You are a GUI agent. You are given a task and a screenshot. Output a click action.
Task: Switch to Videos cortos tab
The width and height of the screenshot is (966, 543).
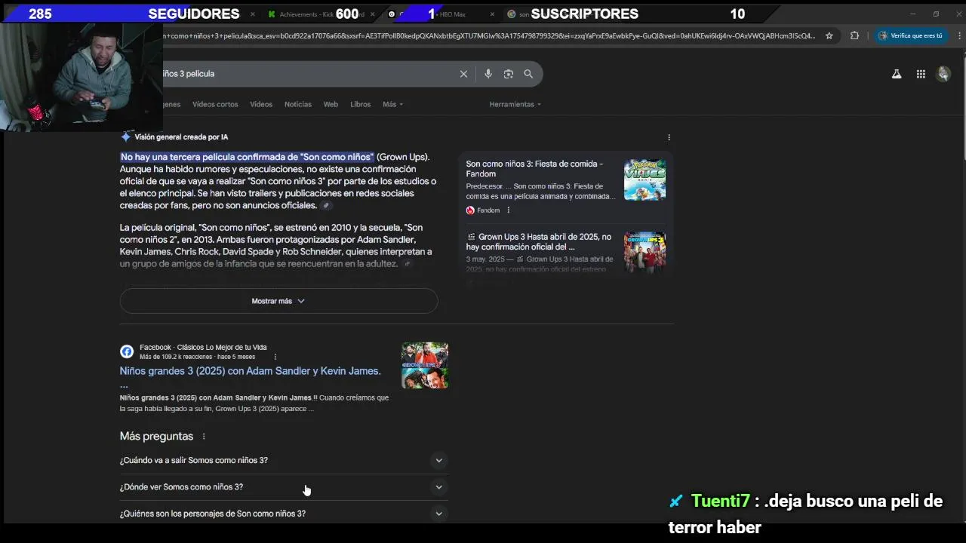point(215,104)
